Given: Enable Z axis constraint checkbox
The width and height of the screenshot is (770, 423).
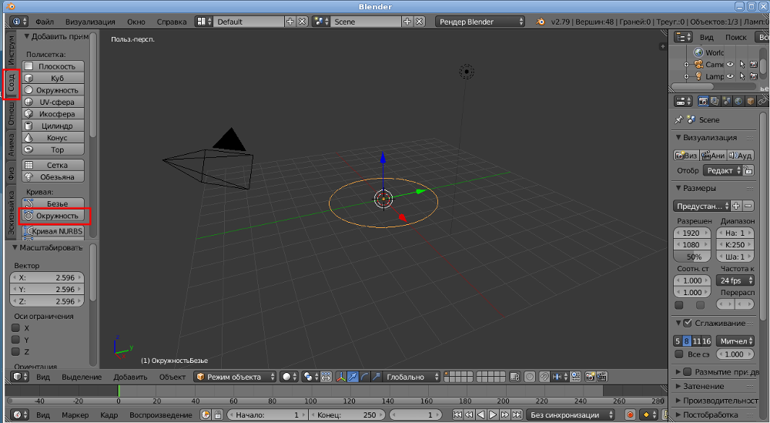Looking at the screenshot, I should 15,351.
